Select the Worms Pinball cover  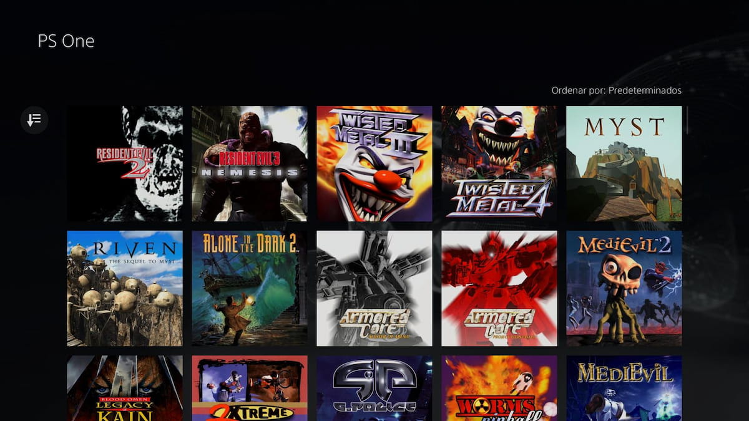(499, 389)
